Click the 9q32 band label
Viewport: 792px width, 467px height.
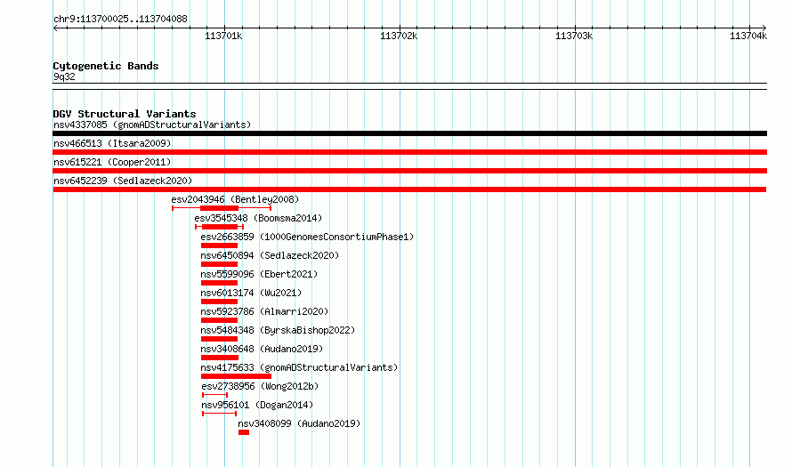pyautogui.click(x=64, y=76)
